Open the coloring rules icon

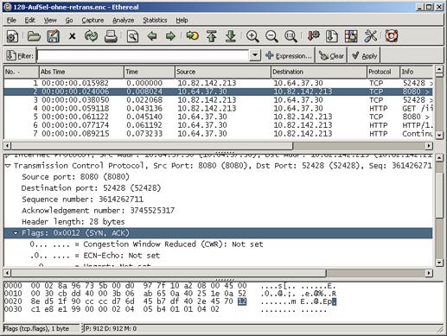point(351,36)
